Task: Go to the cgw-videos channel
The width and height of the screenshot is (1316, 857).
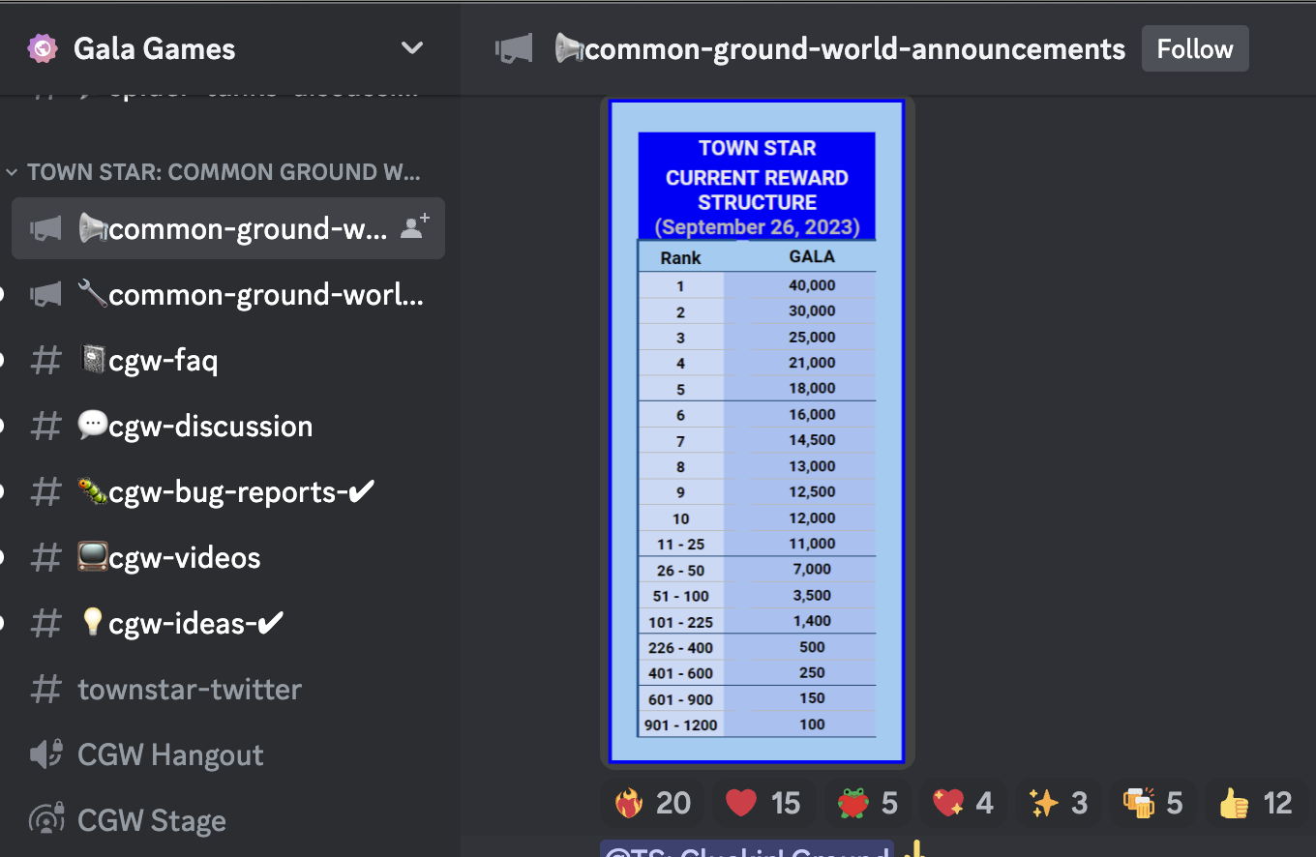Action: click(228, 557)
